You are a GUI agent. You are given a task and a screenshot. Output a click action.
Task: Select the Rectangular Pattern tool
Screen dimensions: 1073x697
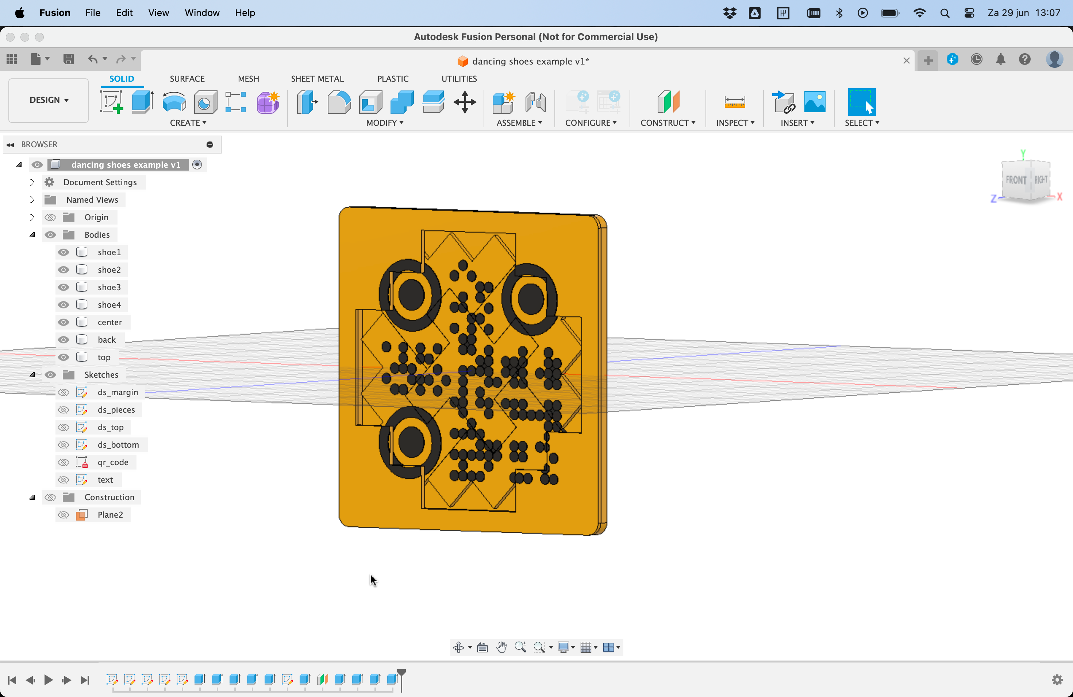pos(236,102)
